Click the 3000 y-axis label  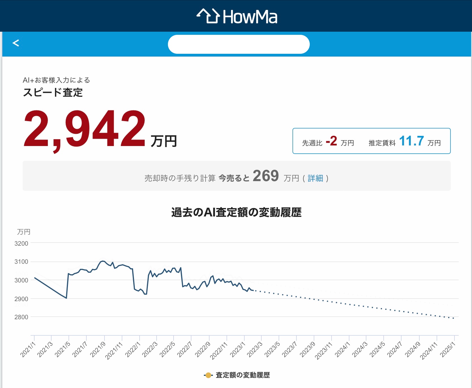(x=21, y=280)
